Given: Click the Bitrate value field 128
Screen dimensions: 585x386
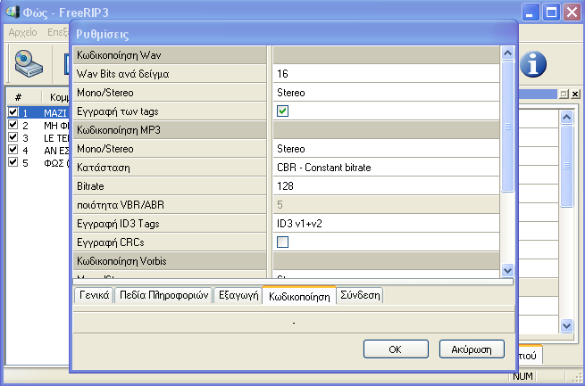Looking at the screenshot, I should (x=385, y=186).
